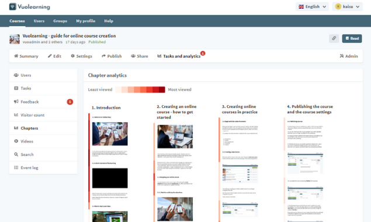Click the course thumbnail image
The height and width of the screenshot is (222, 371).
click(x=15, y=39)
